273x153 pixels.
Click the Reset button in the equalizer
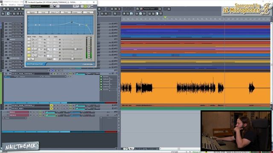[66, 12]
